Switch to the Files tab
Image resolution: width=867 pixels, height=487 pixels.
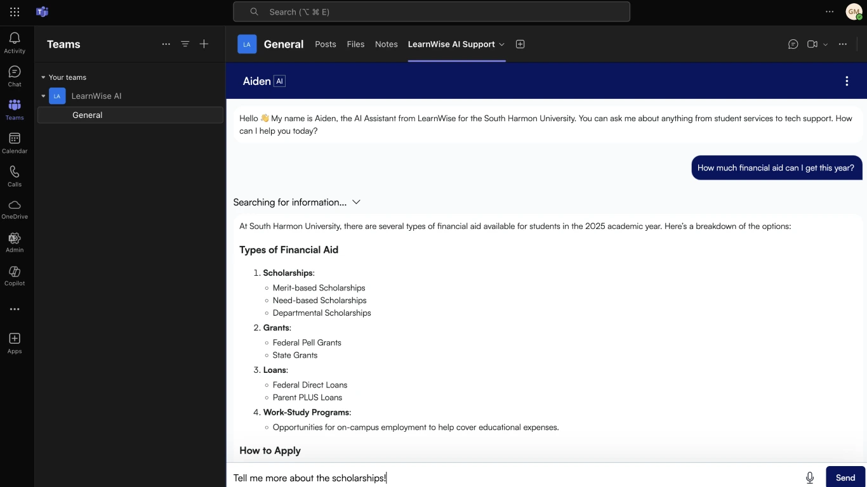click(x=355, y=44)
